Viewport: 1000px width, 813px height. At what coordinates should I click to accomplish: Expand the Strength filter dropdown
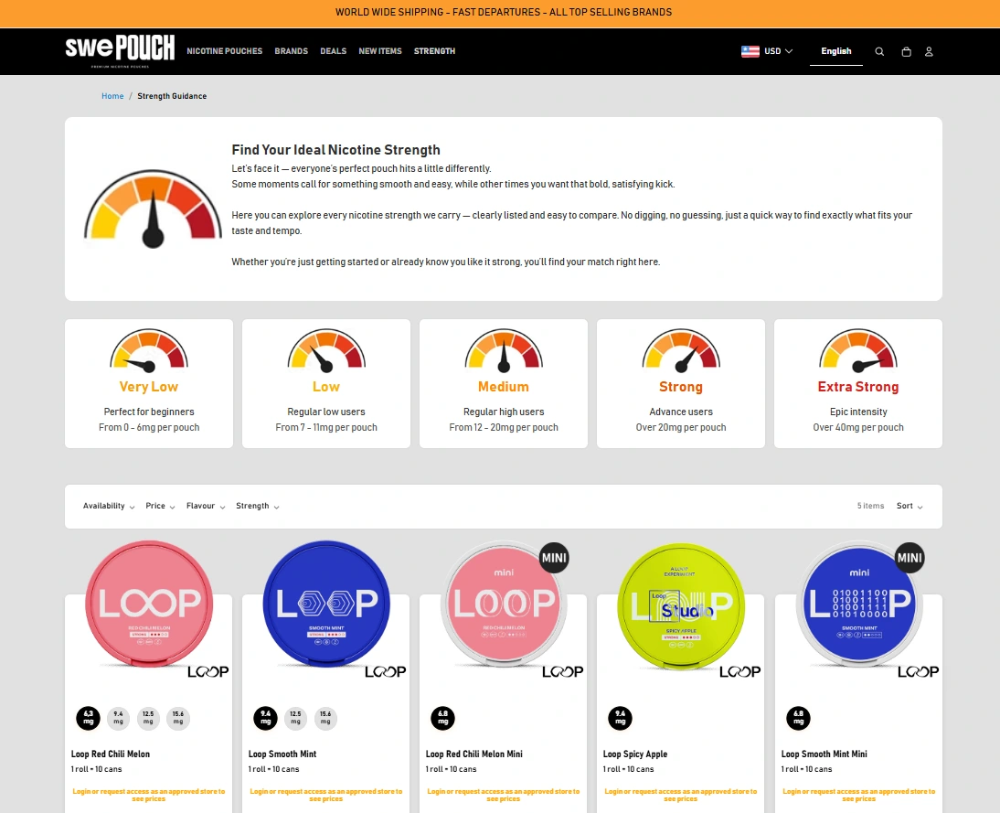(x=258, y=506)
